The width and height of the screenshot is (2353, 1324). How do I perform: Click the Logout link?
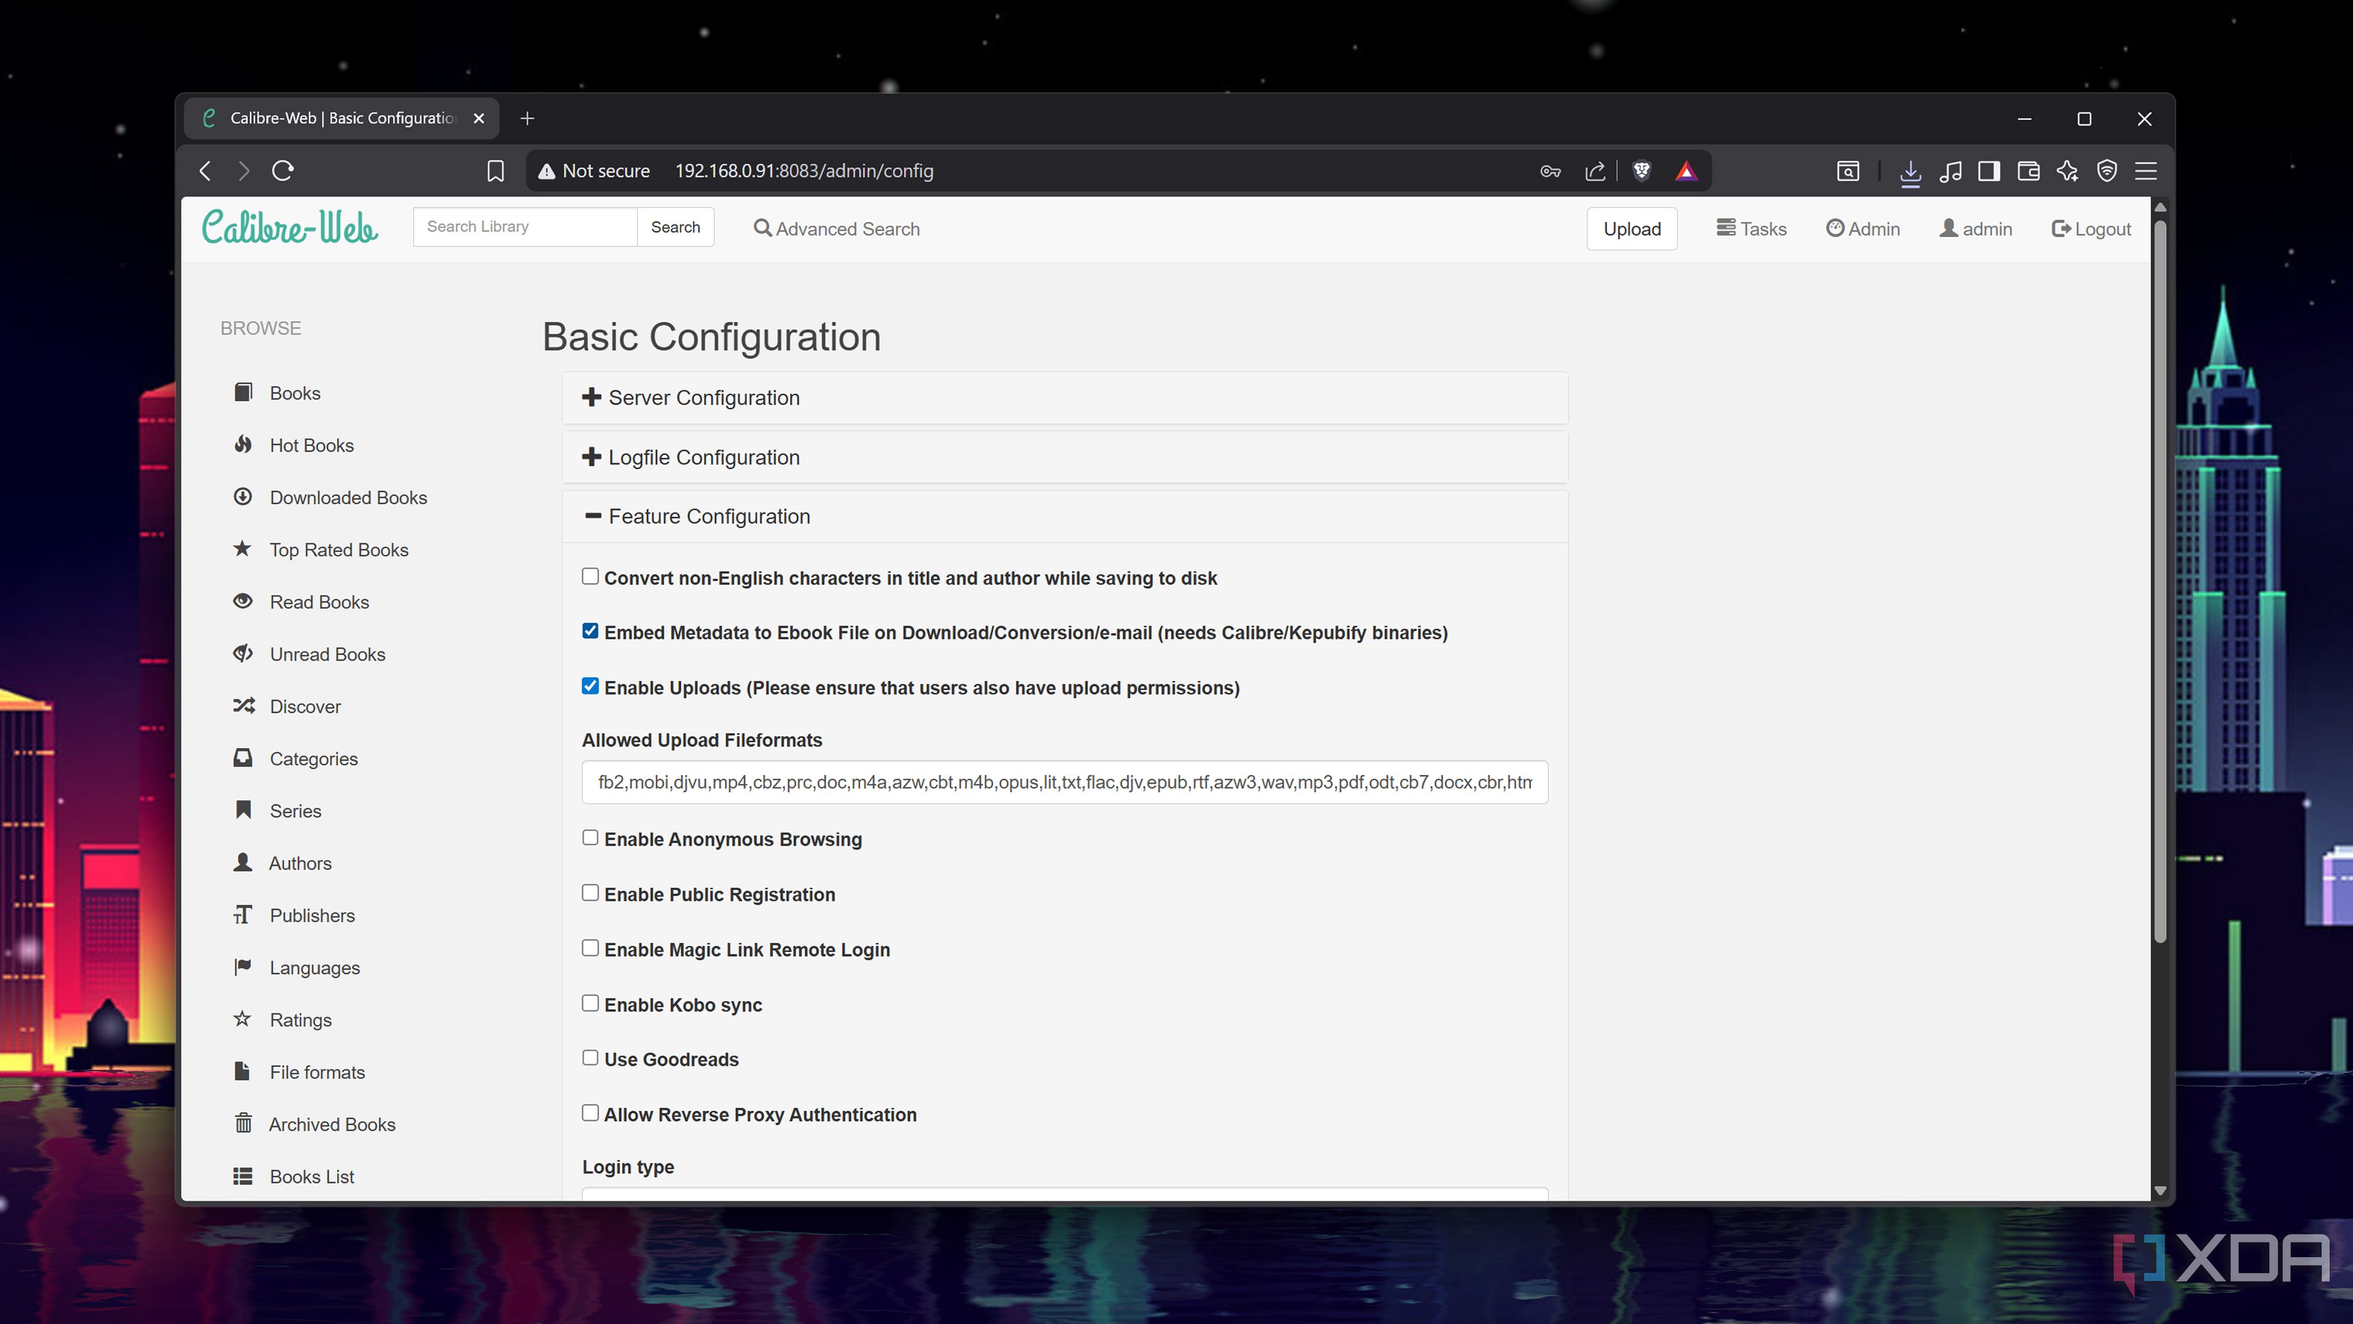point(2091,229)
